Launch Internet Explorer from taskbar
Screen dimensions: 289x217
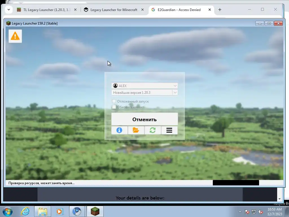pos(25,211)
